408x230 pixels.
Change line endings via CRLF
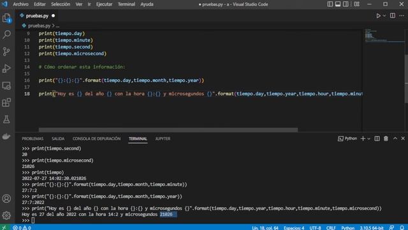coord(331,227)
